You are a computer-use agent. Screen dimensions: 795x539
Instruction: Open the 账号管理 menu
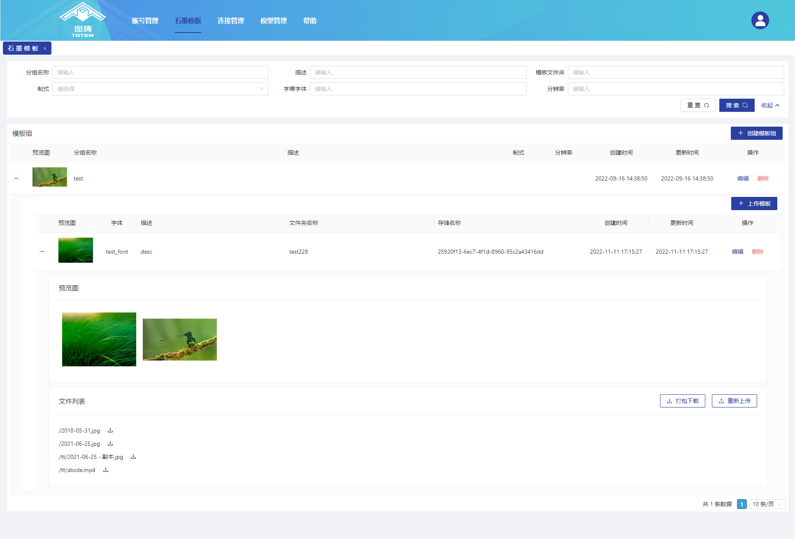[145, 21]
